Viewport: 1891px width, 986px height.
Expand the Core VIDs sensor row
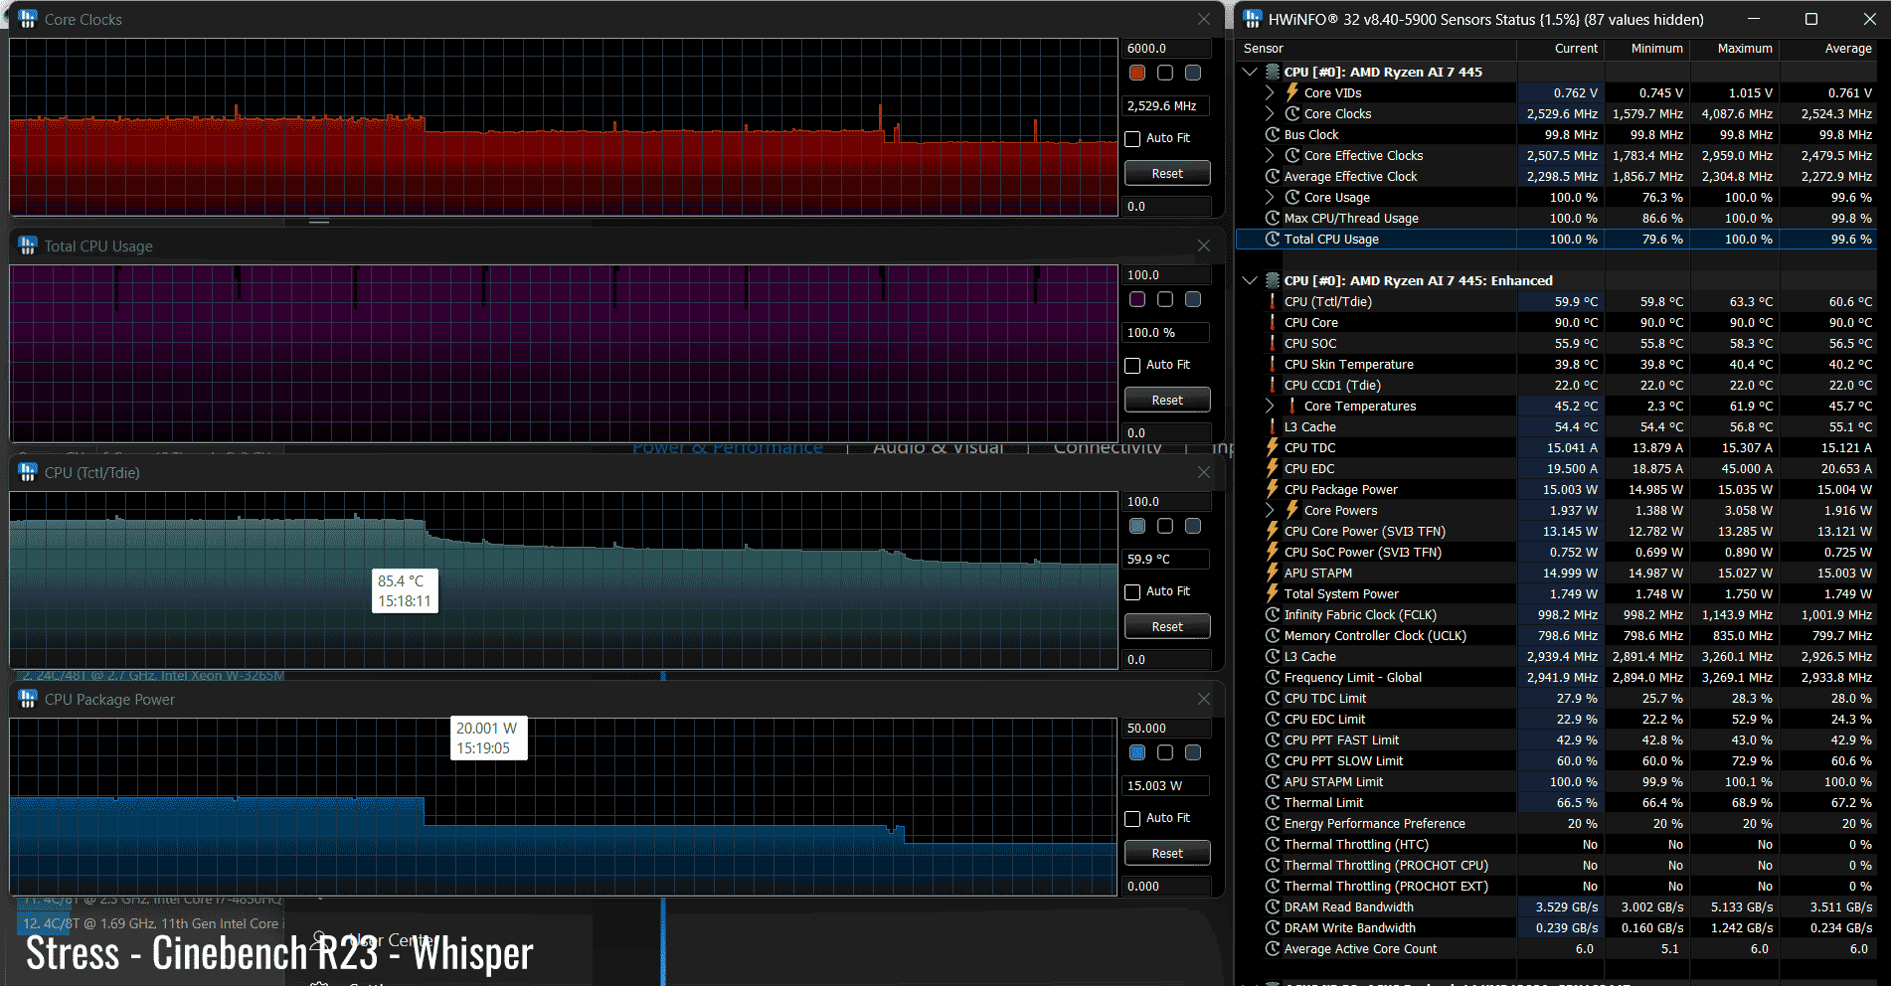coord(1270,92)
